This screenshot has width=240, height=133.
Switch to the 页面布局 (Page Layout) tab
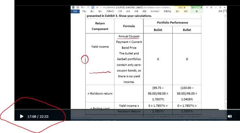tap(110, 11)
